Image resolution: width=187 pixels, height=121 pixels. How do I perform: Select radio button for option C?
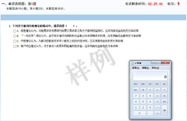(x=15, y=41)
